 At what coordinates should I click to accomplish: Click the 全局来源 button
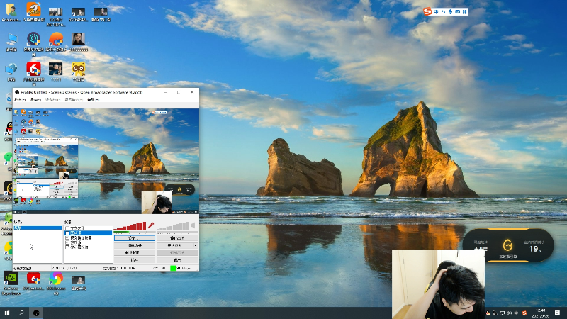click(x=135, y=253)
